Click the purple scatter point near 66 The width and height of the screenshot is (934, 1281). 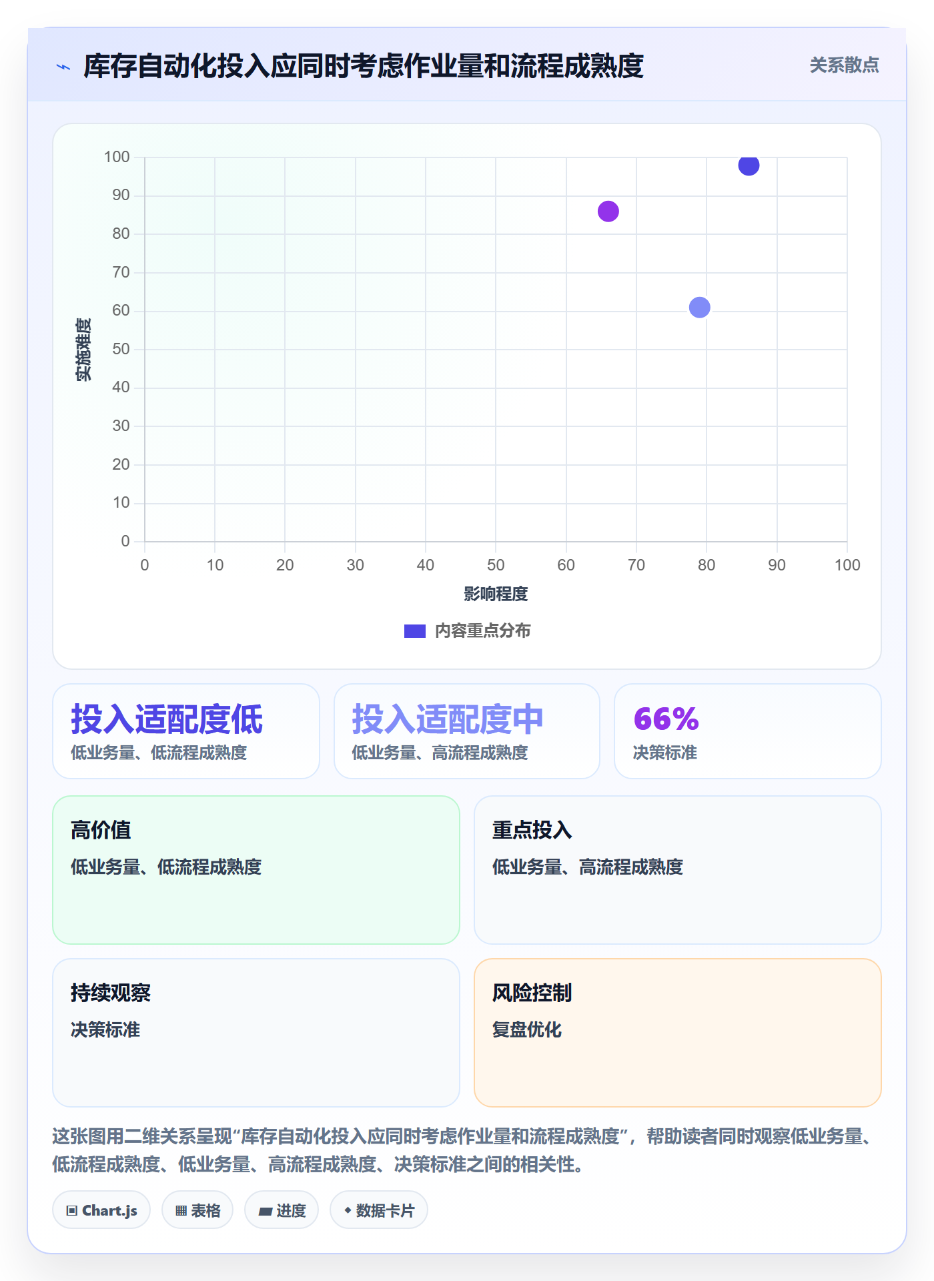(608, 211)
